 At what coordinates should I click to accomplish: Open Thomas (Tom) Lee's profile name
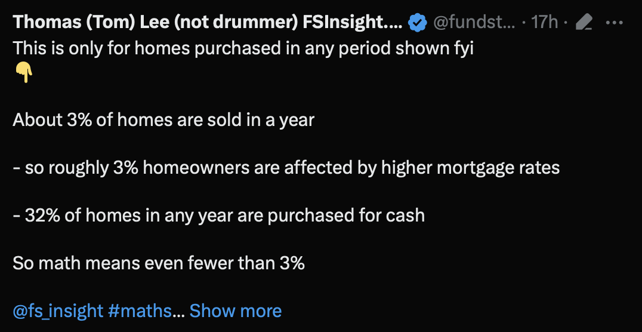pyautogui.click(x=208, y=22)
